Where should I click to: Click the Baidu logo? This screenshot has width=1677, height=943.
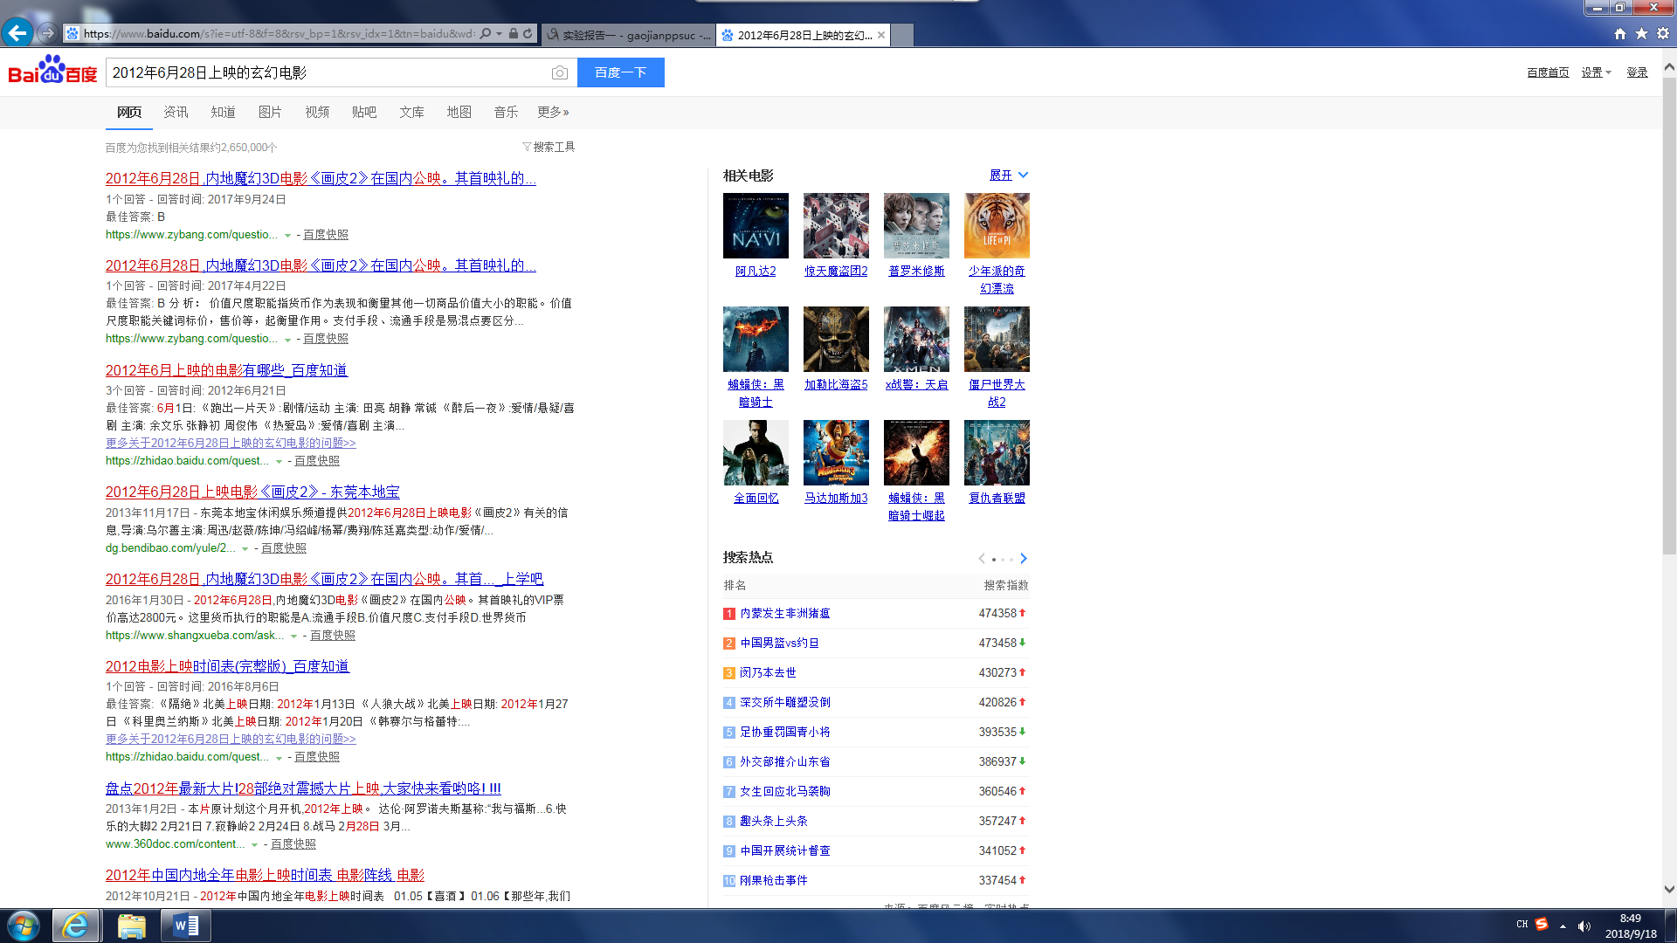pos(52,72)
